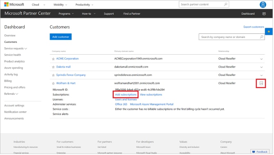Expand Service requests in sidebar

coord(16,49)
